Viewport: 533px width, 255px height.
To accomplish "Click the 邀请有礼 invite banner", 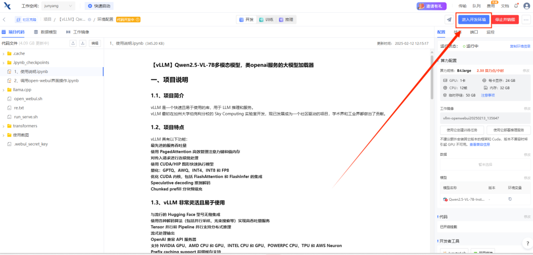I will pyautogui.click(x=431, y=6).
